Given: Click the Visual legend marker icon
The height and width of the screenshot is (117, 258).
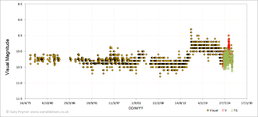Looking at the screenshot, I should click(x=208, y=110).
